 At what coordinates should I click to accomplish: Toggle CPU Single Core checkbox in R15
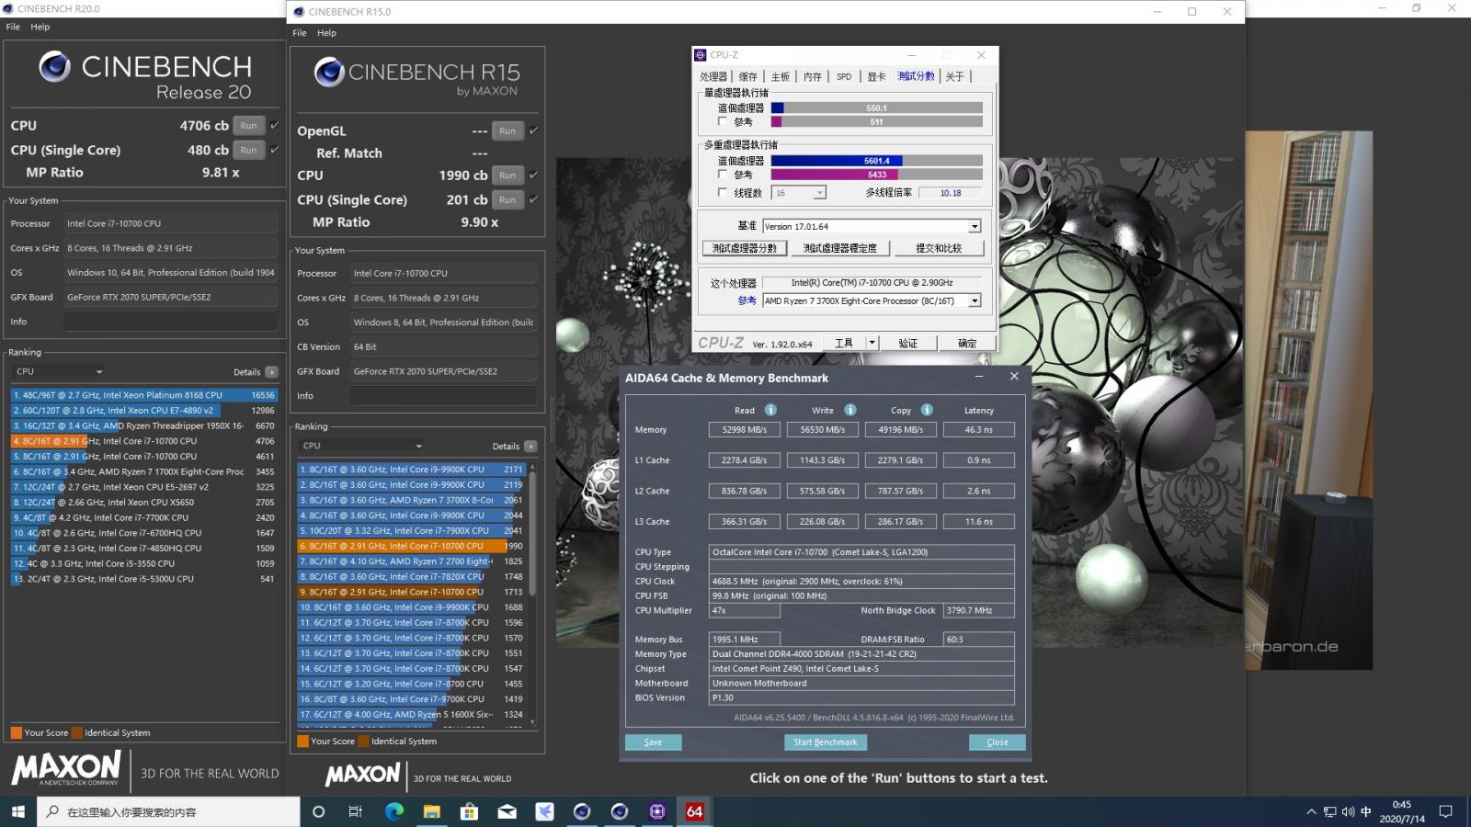(533, 199)
